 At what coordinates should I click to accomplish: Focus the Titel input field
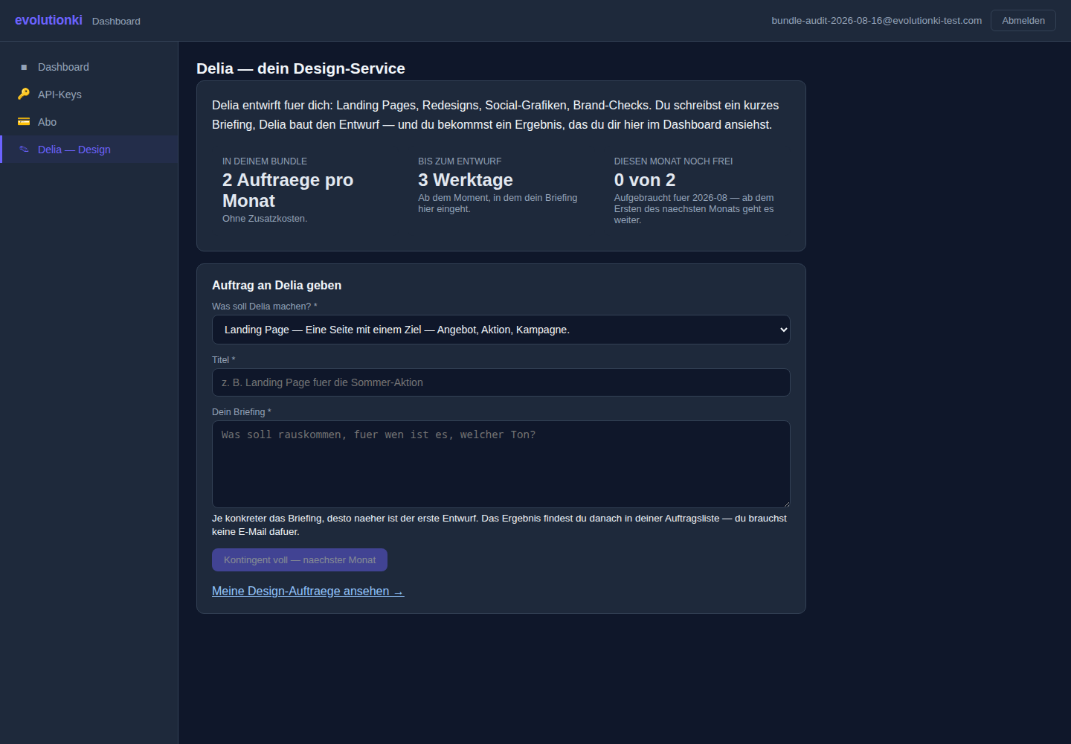tap(501, 382)
